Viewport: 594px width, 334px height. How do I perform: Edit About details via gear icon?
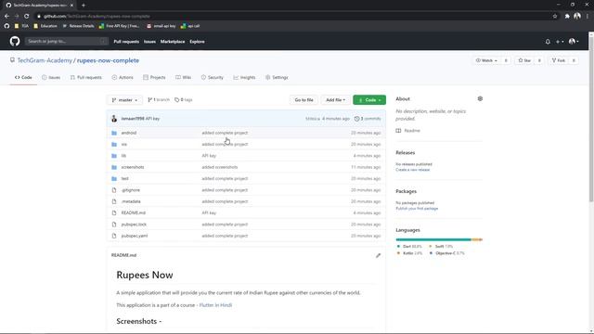[x=480, y=99]
